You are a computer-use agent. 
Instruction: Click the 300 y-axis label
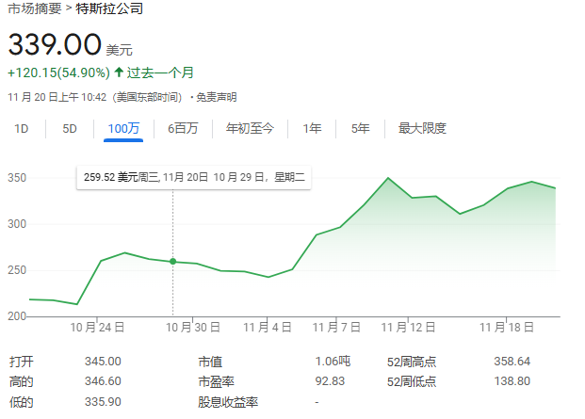point(17,224)
